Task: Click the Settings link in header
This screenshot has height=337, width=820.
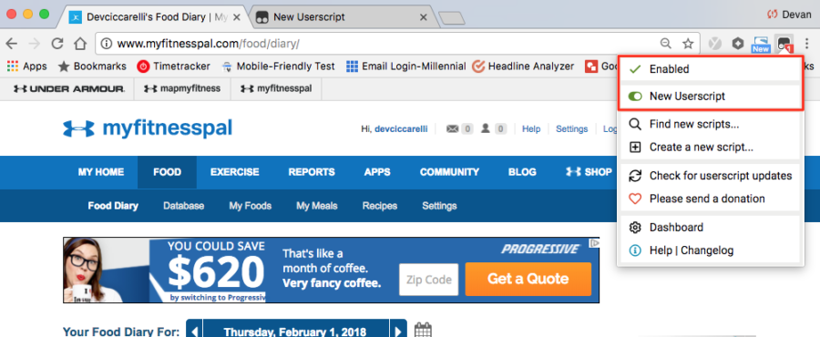Action: click(571, 129)
